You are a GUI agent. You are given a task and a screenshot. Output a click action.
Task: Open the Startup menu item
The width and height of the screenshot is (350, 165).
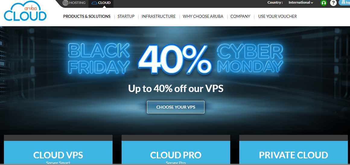tap(126, 16)
